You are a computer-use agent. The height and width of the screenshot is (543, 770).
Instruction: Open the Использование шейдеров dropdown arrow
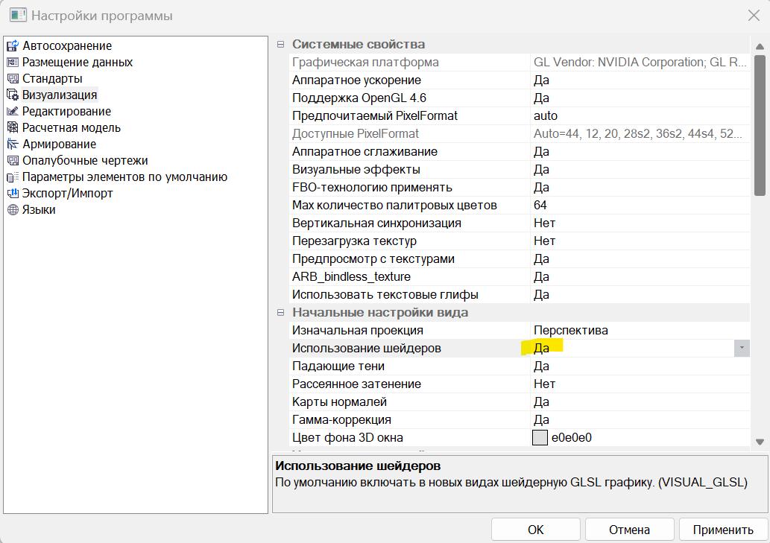(x=742, y=349)
